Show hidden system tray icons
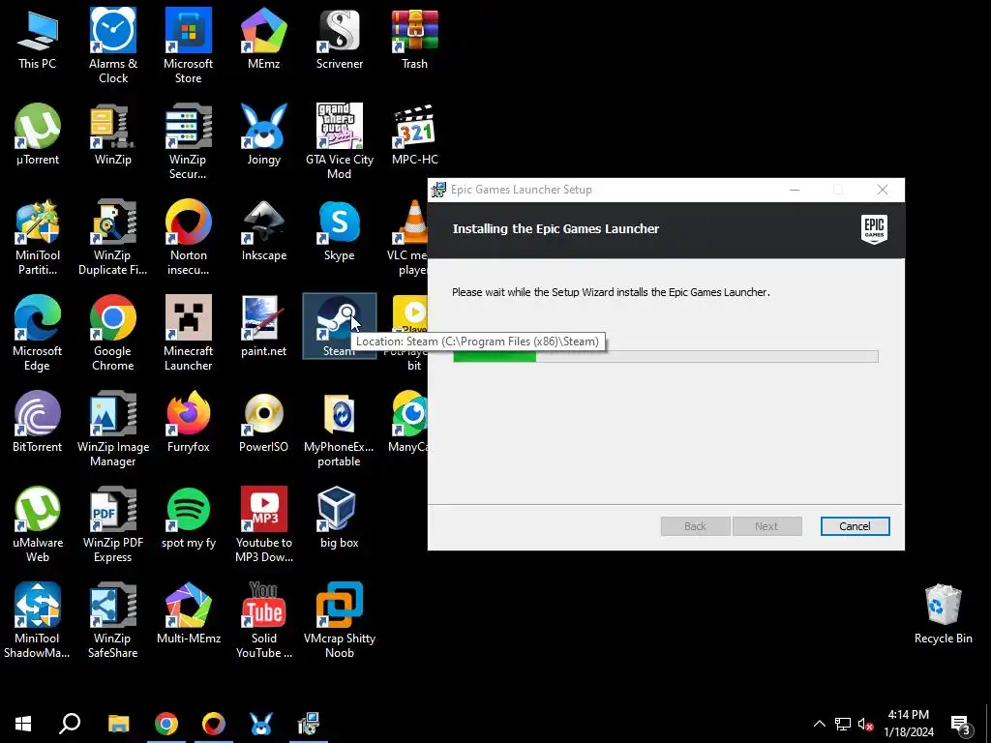This screenshot has width=991, height=743. (x=819, y=724)
